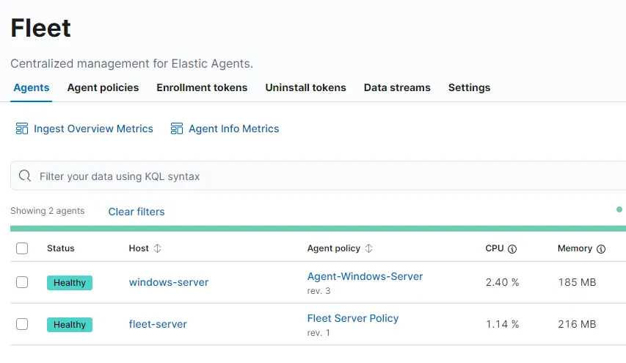This screenshot has width=626, height=363.
Task: Click the 2.40 % CPU value
Action: (502, 282)
